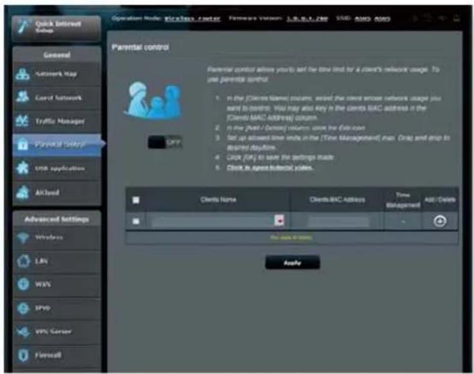Open Quick Internet Setup wizard
This screenshot has height=374, width=474.
point(56,28)
